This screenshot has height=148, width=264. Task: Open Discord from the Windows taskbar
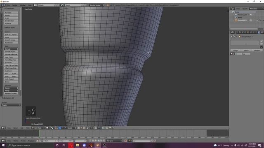point(84,145)
